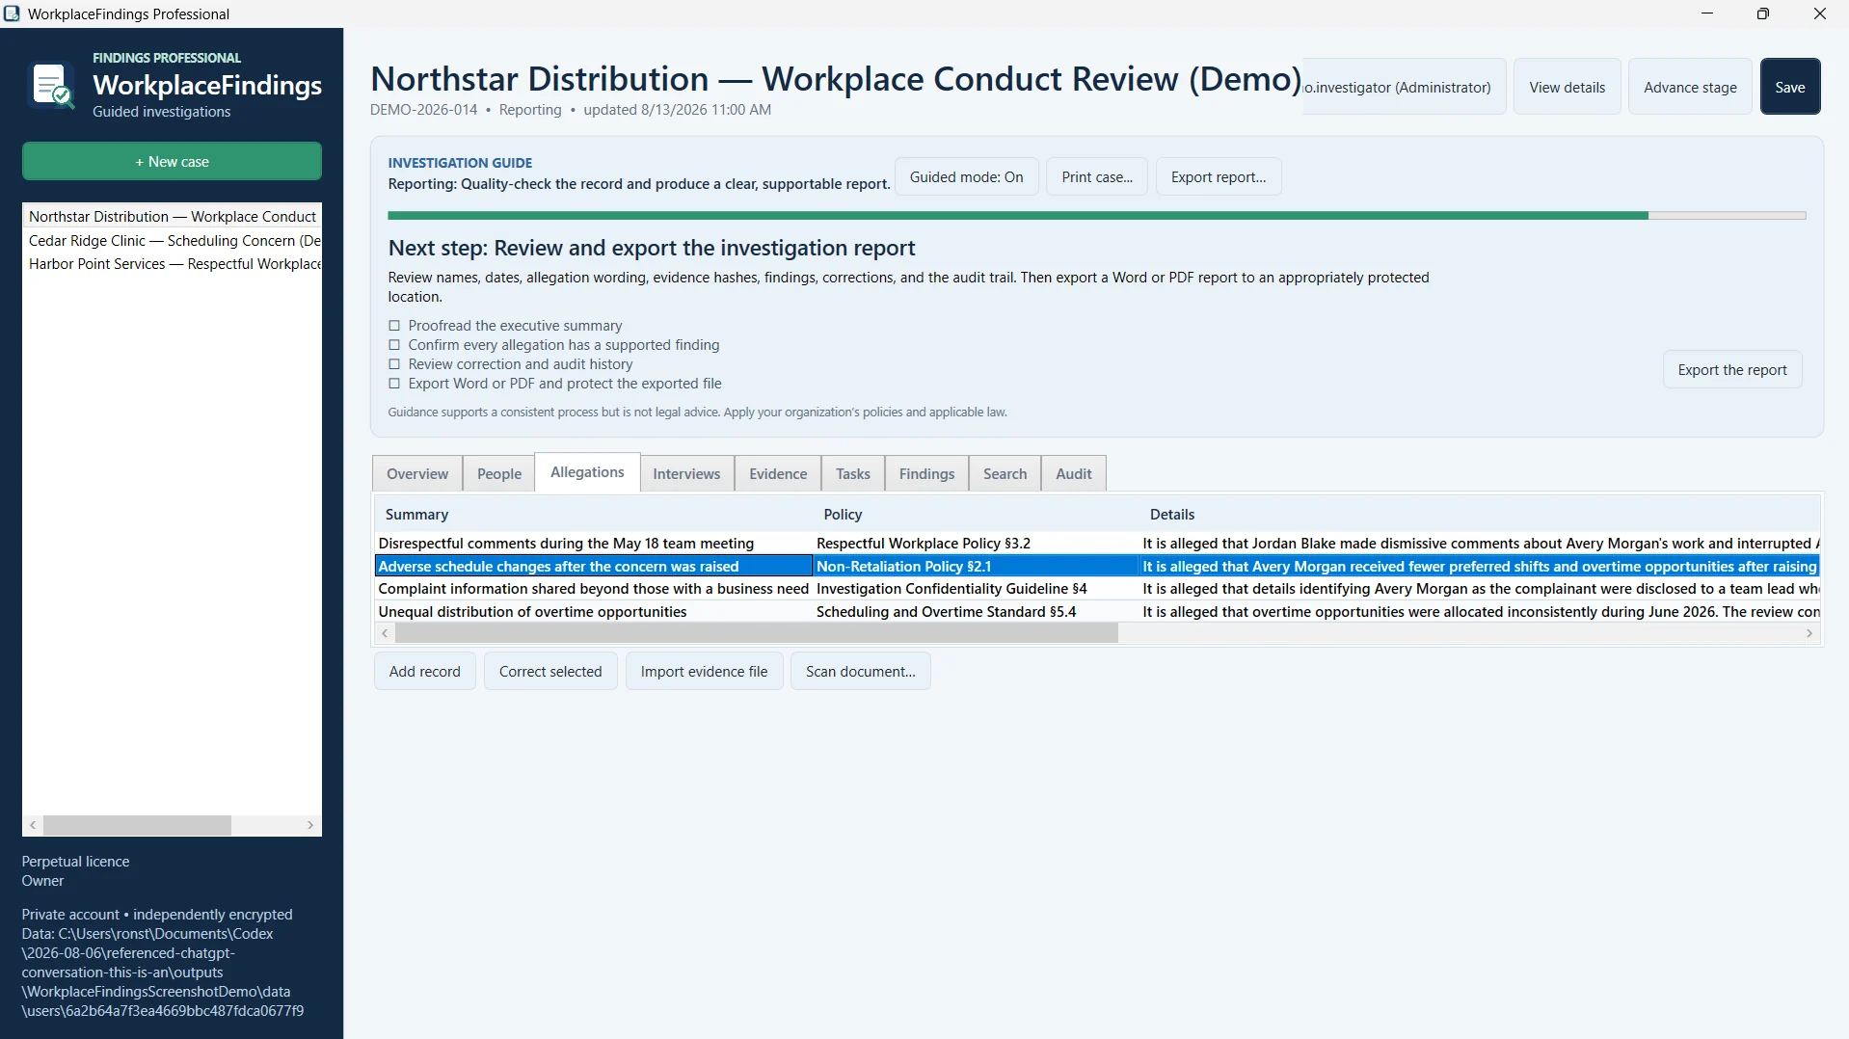This screenshot has width=1849, height=1039.
Task: Check Export Word or PDF and protect file
Action: point(393,384)
